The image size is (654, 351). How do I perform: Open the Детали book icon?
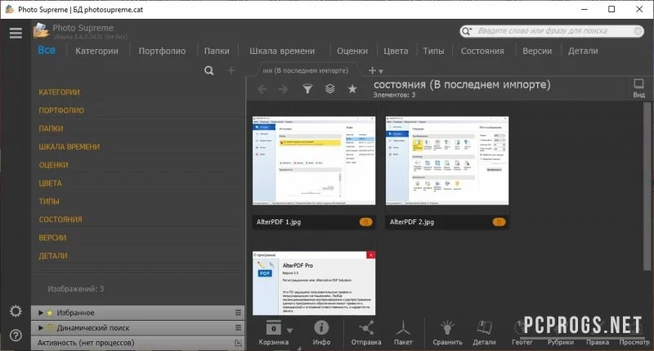tap(484, 333)
